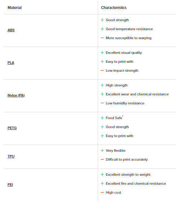176x203 pixels.
Task: Visit the TPU material link
Action: [11, 156]
